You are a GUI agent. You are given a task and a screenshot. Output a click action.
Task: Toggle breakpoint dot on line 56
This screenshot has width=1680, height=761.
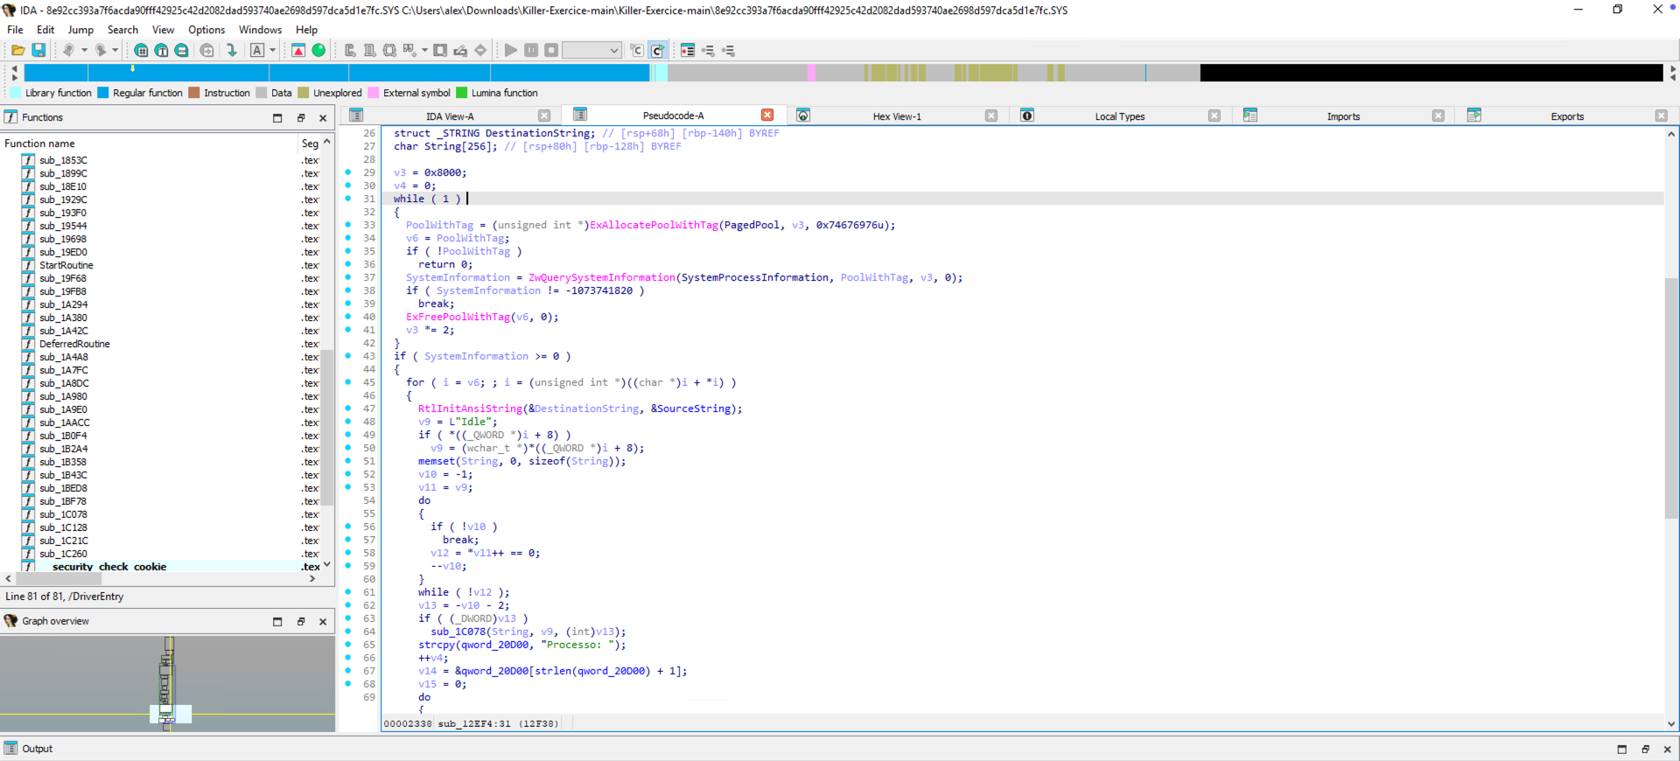click(x=348, y=527)
